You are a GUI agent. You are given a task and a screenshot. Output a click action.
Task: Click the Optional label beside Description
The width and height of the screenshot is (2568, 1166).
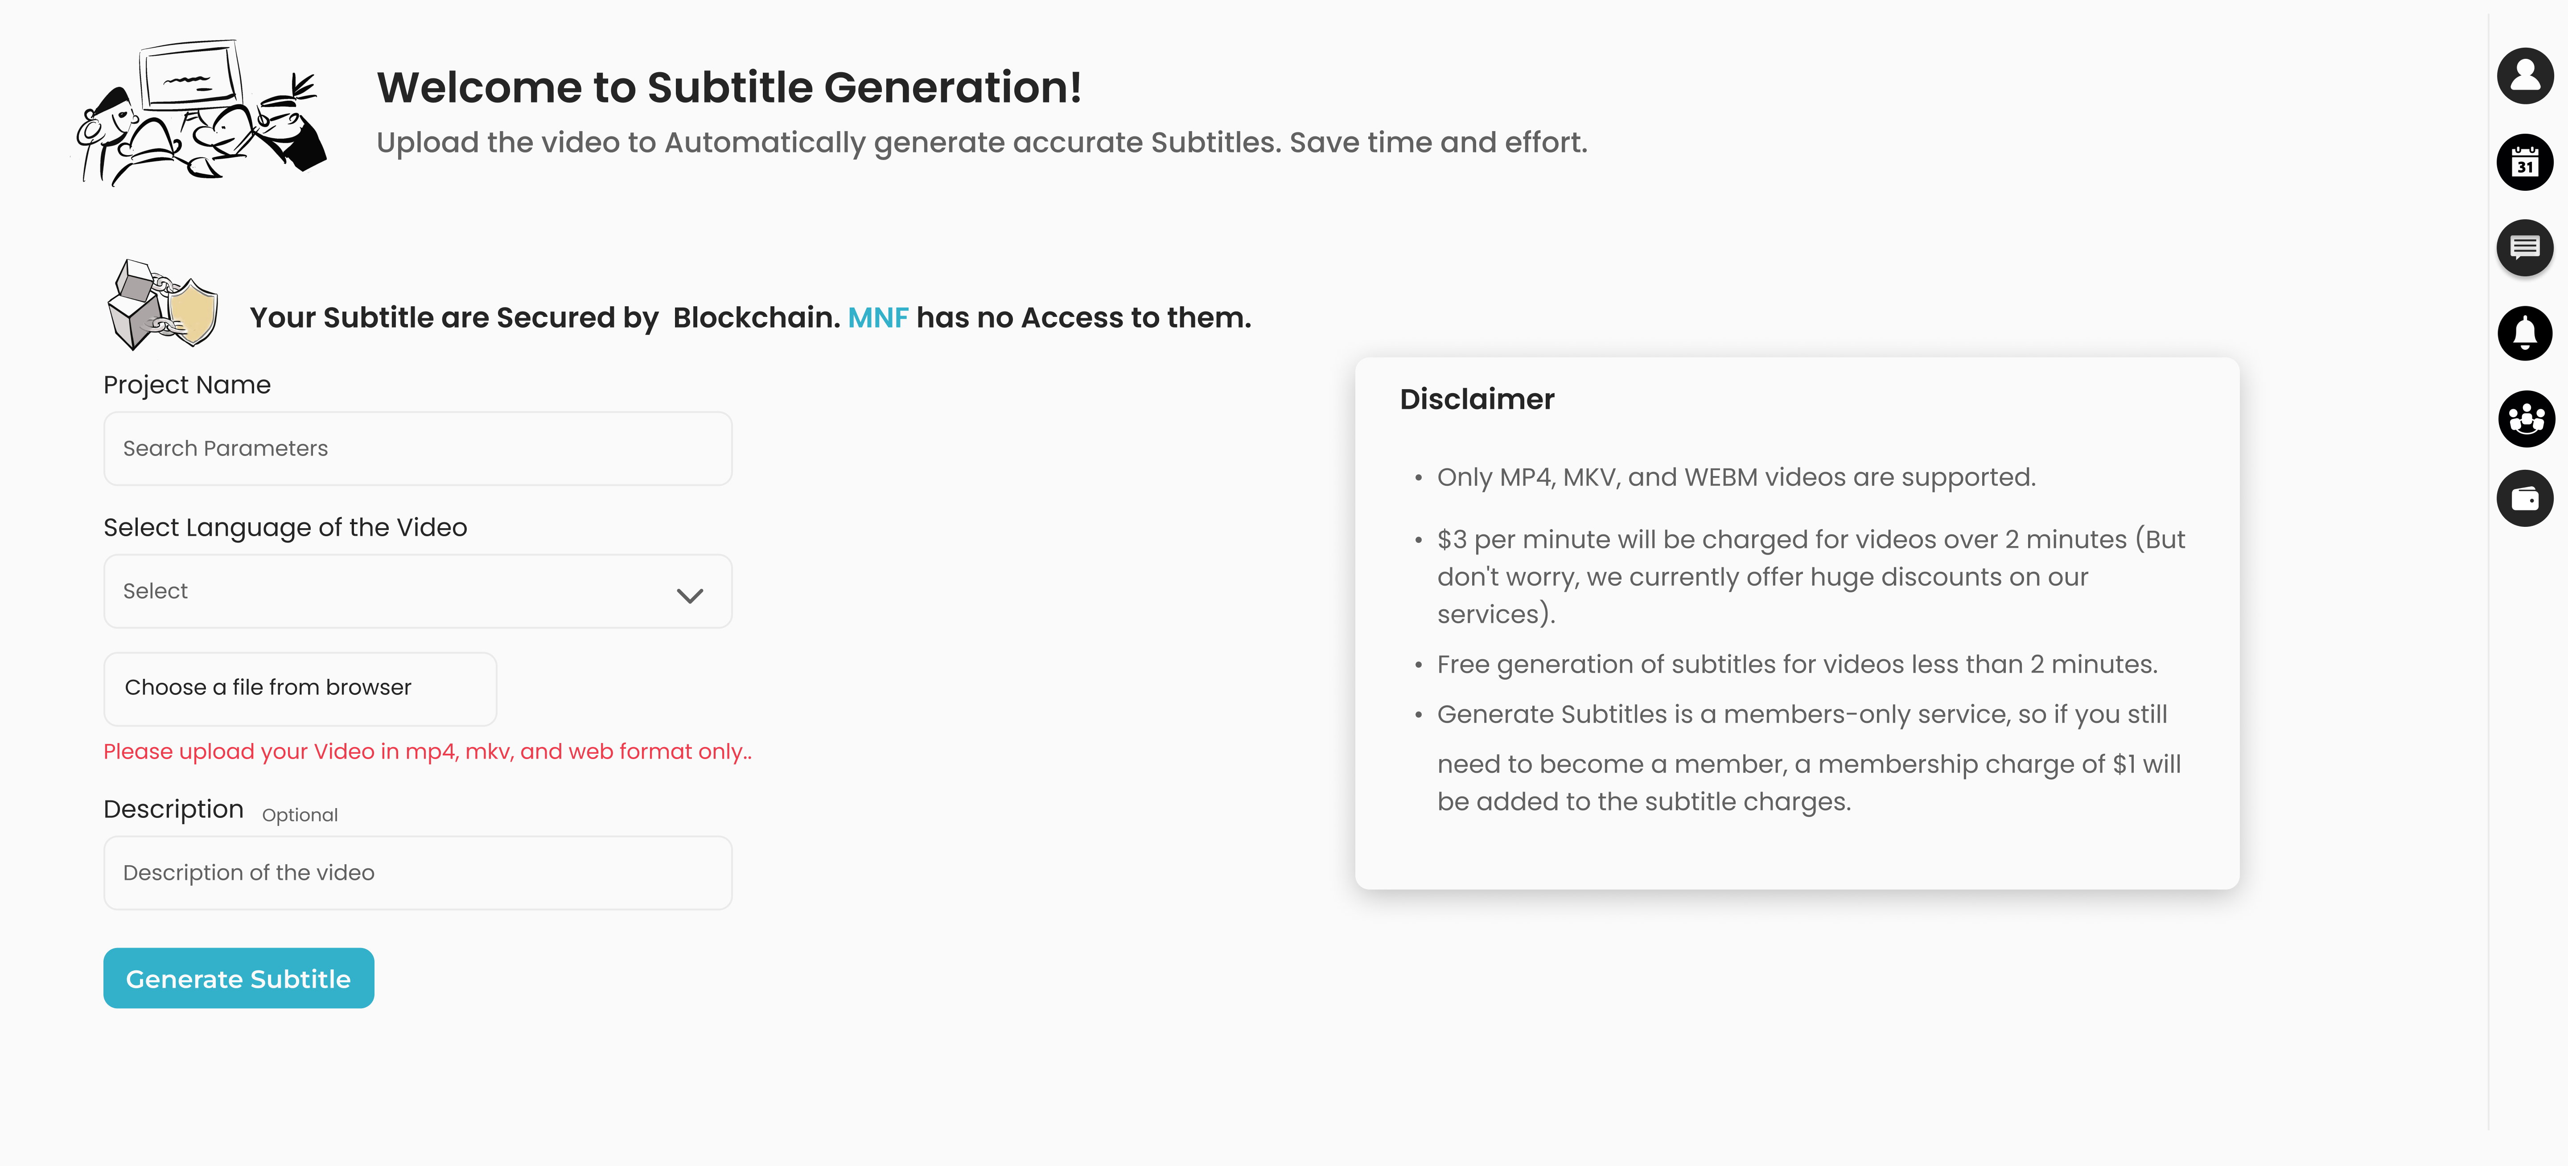299,815
